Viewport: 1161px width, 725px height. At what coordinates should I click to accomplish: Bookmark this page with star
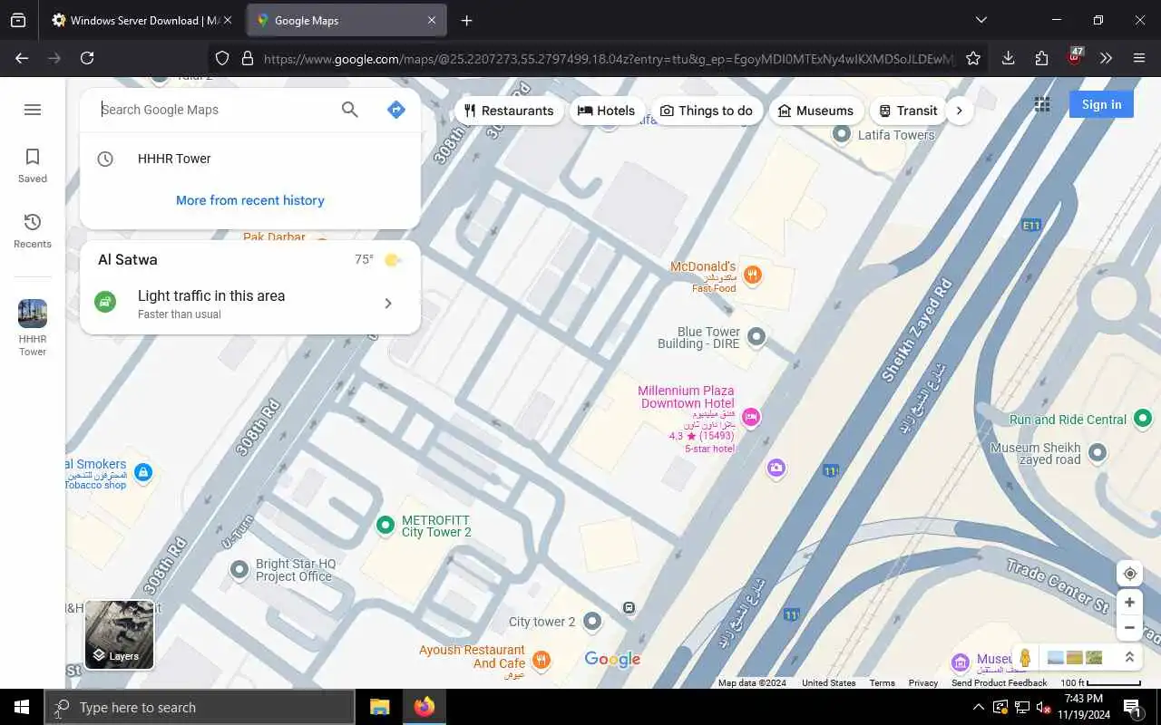[973, 58]
